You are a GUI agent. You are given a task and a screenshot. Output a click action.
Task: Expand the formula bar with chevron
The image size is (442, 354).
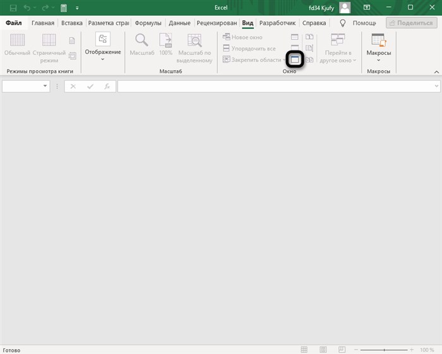click(436, 86)
